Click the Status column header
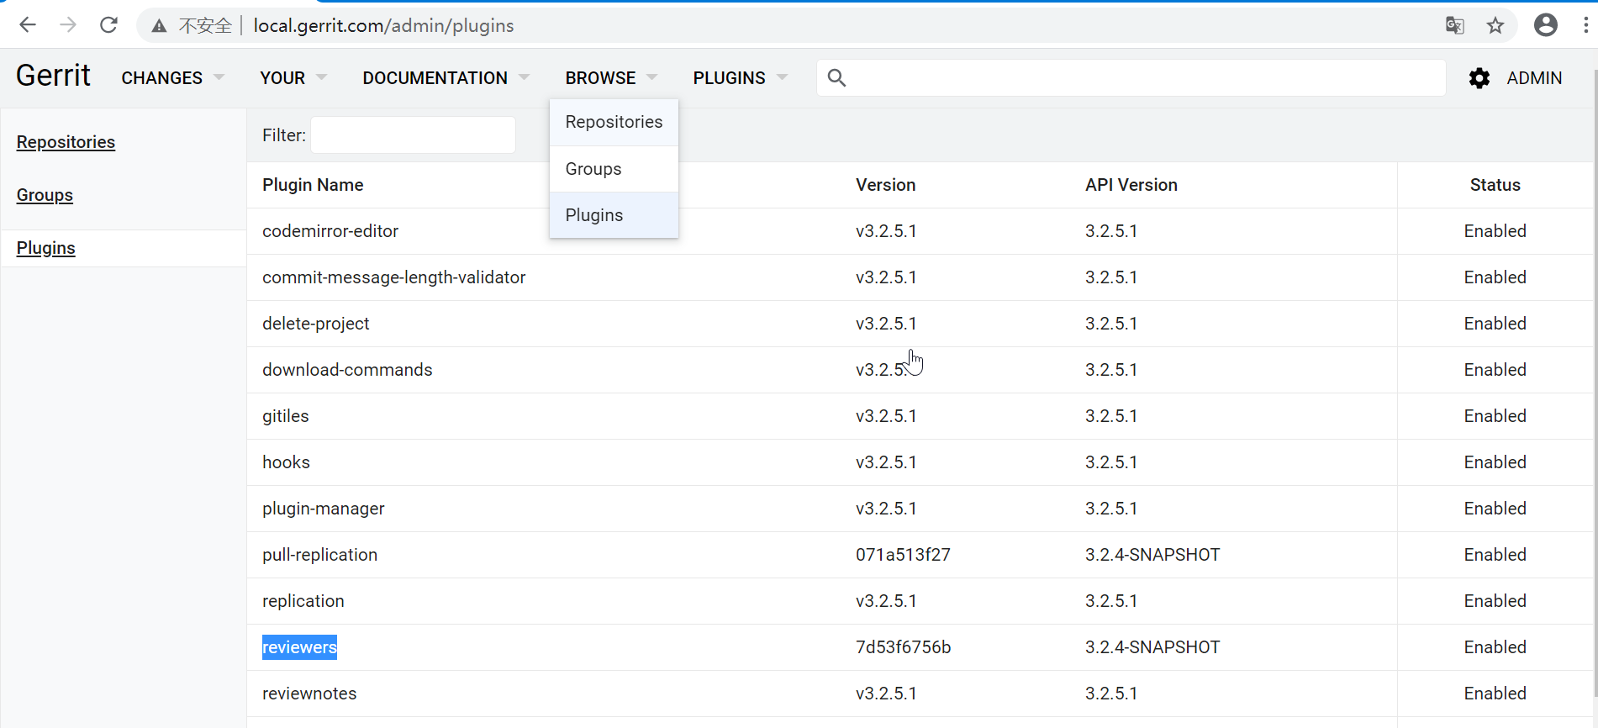Screen dimensions: 1598x728 tap(1495, 185)
